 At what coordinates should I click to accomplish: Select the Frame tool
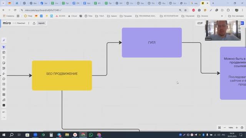(4, 84)
